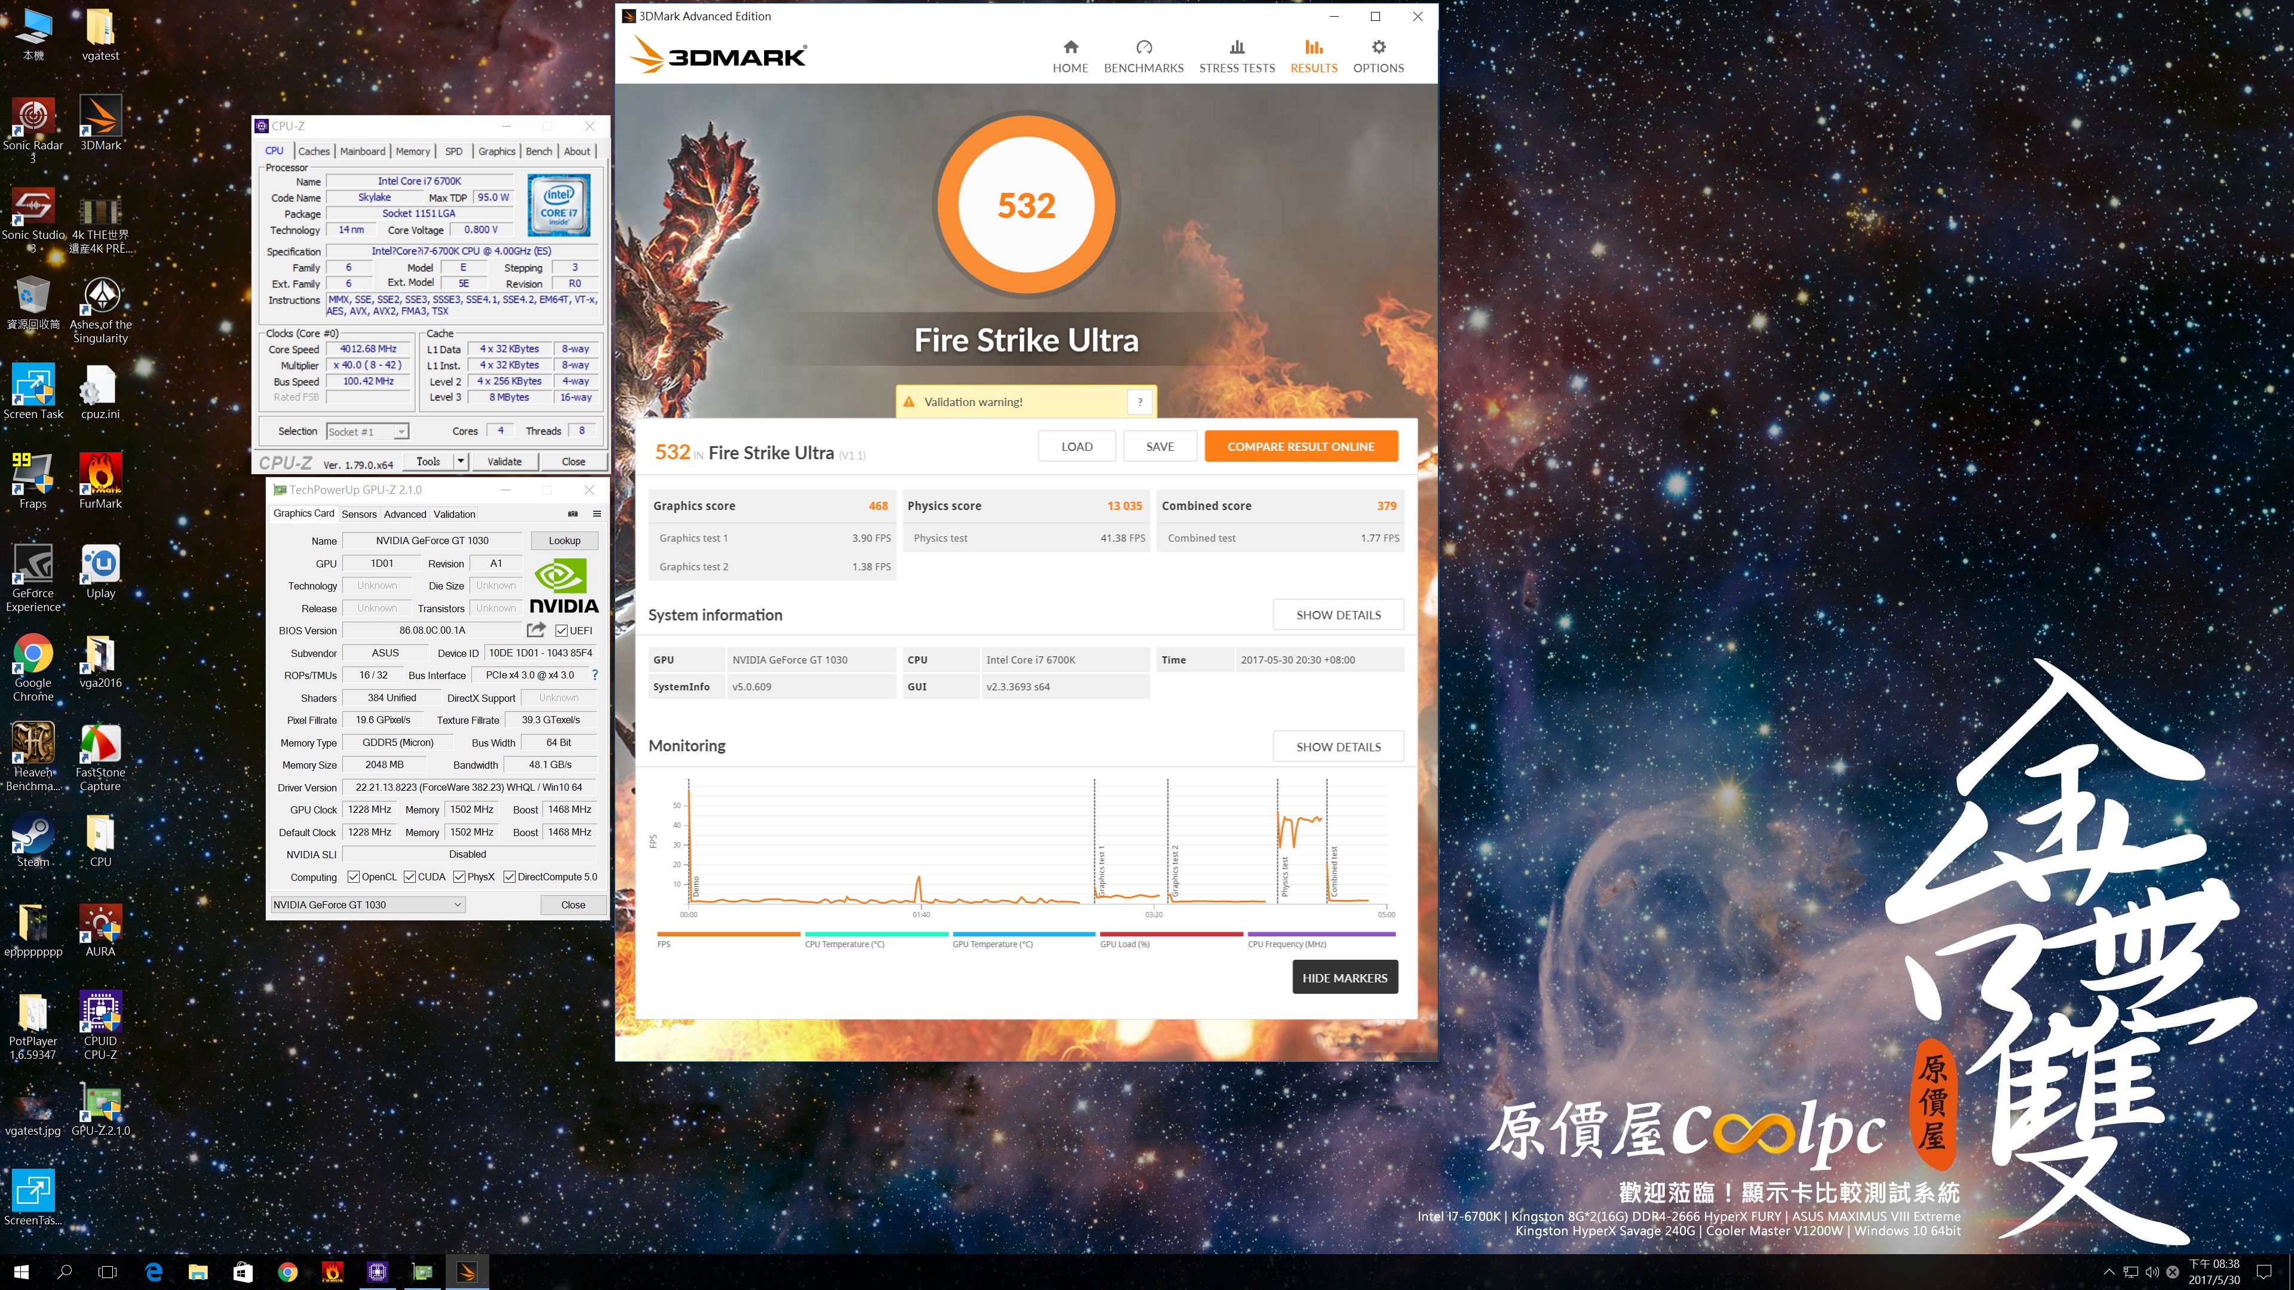
Task: Open CPUID CPU-Z desktop shortcut
Action: [100, 1025]
